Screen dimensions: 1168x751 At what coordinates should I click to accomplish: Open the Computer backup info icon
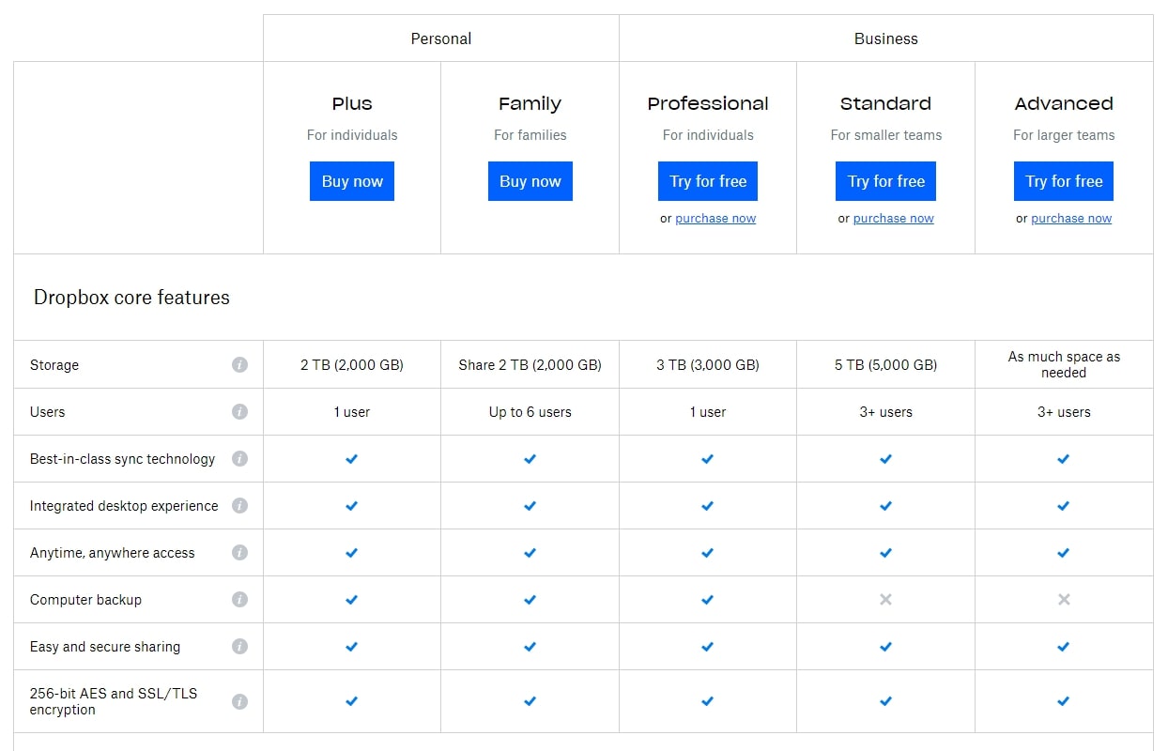pos(239,599)
